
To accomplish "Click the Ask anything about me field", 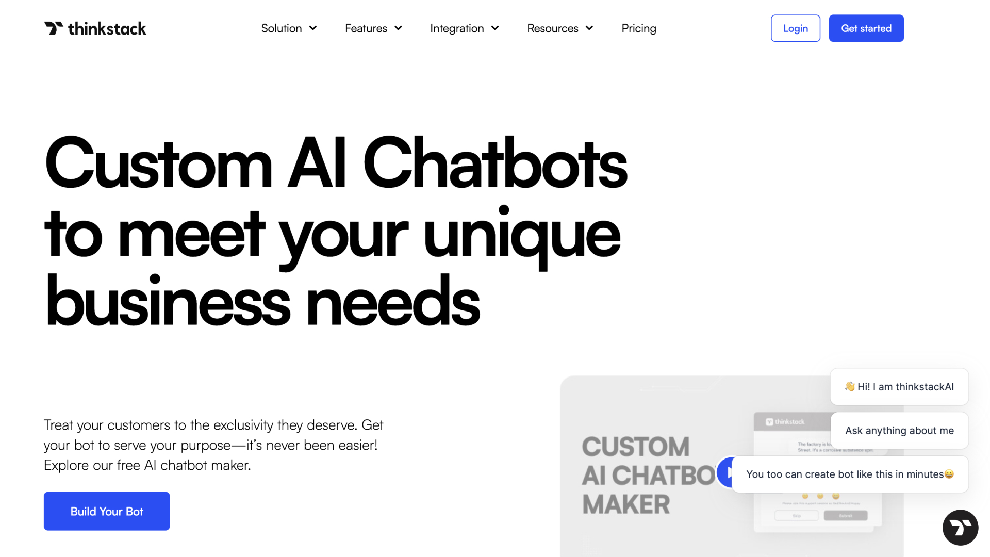I will click(x=899, y=430).
